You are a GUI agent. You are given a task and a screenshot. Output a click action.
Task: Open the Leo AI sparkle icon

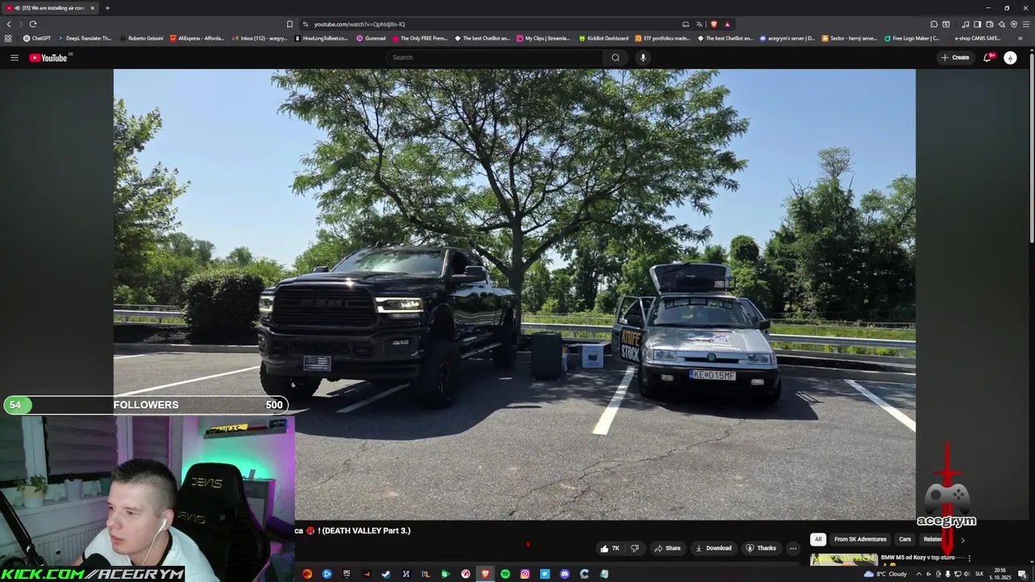[x=1002, y=24]
